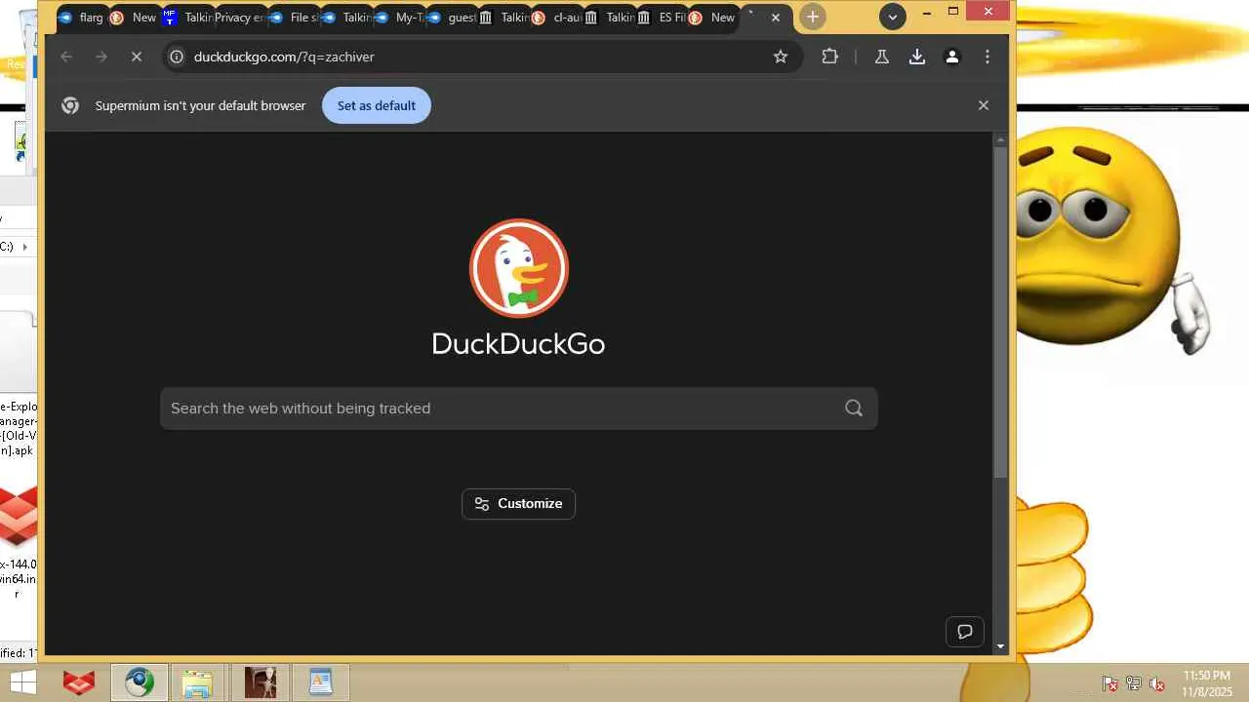Click the "Supermium isn't your default browser" text
1249x702 pixels.
pyautogui.click(x=201, y=105)
